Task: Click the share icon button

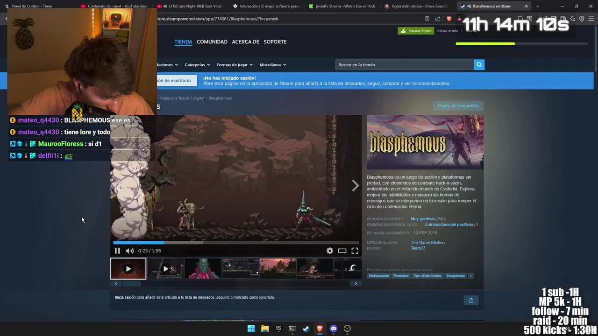Action: coord(471,300)
